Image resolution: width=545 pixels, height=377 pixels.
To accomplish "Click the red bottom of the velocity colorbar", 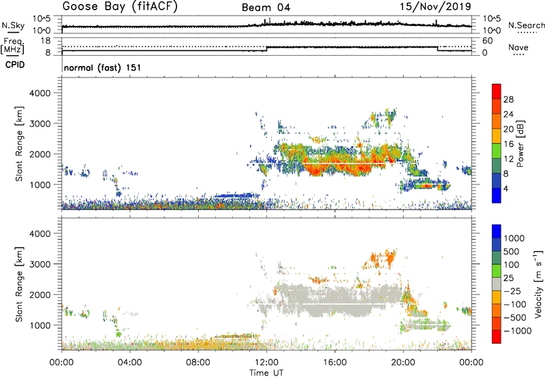I will coord(497,337).
